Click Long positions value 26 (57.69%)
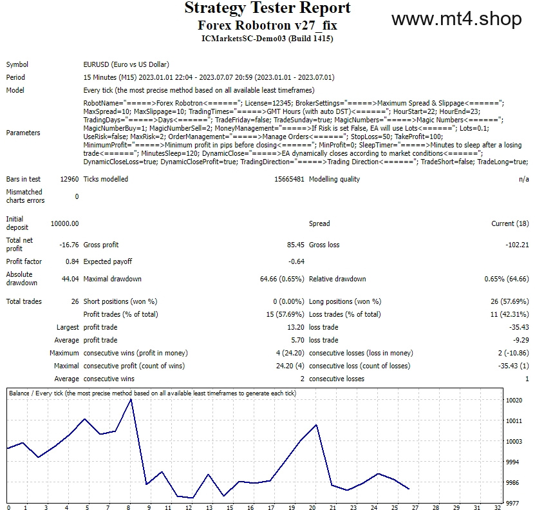 [510, 301]
